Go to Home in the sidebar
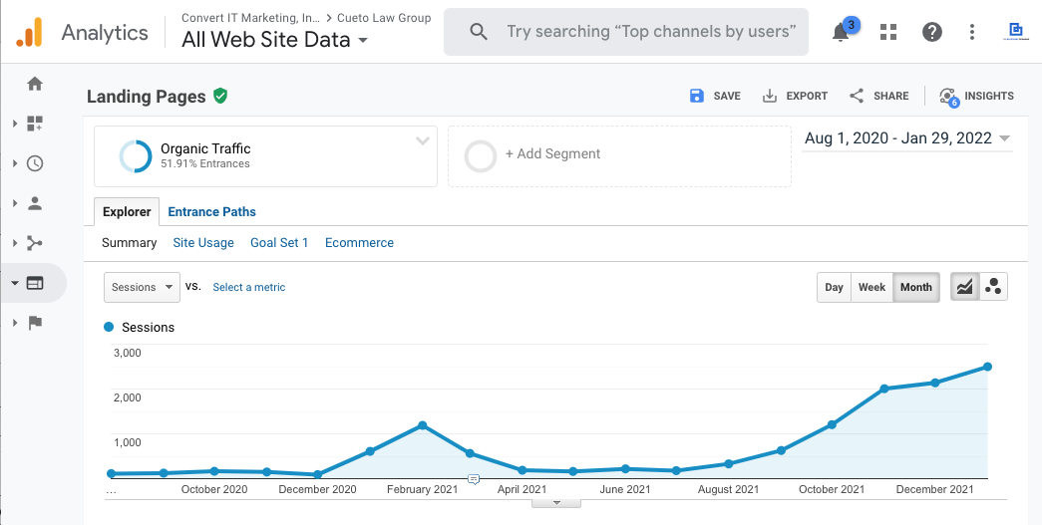This screenshot has width=1042, height=525. coord(35,84)
